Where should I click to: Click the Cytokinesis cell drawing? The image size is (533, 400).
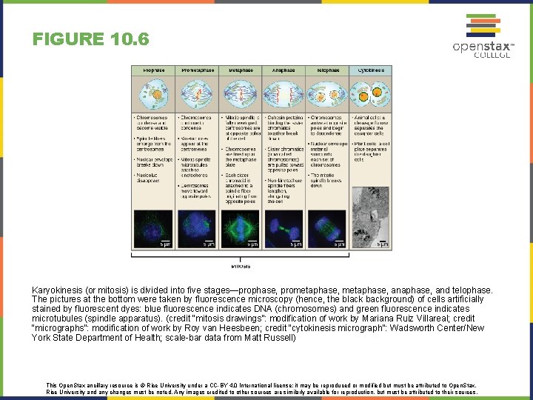click(x=370, y=94)
